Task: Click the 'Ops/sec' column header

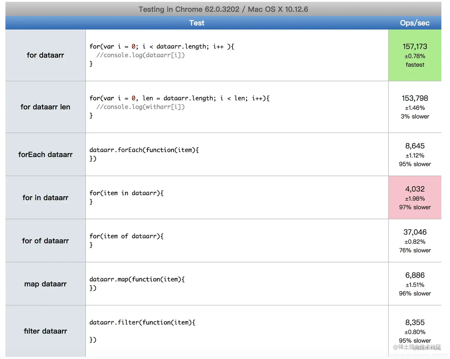Action: coord(415,23)
